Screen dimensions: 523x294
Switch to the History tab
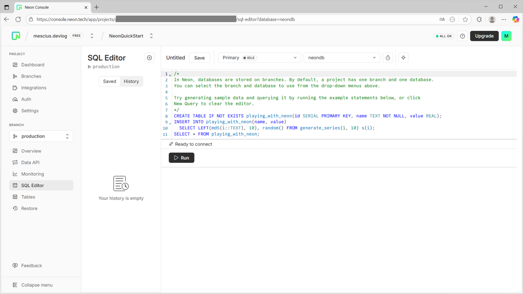(x=131, y=81)
